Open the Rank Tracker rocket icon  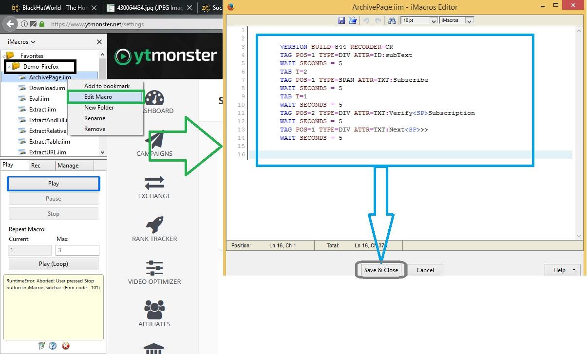coord(154,225)
